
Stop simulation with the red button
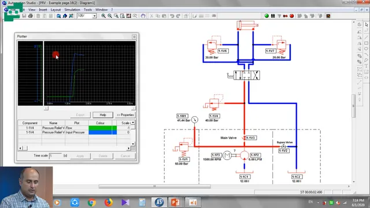[291, 16]
